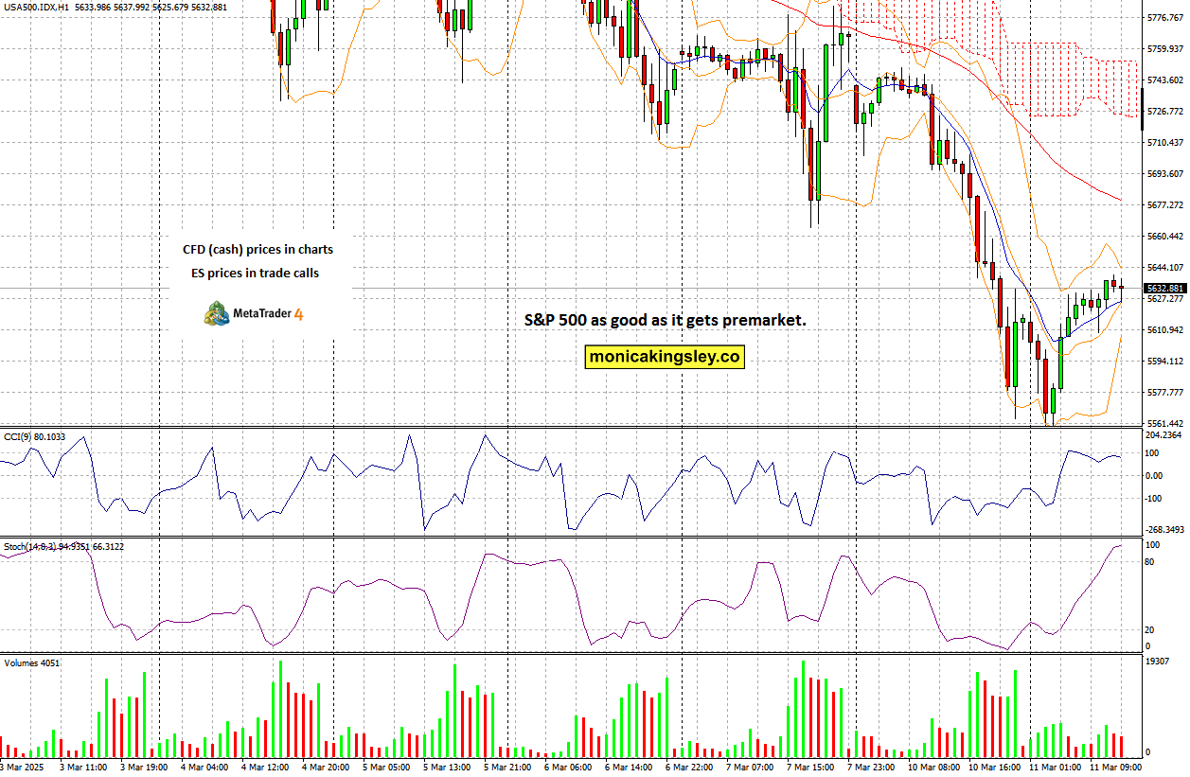1190x777 pixels.
Task: Click the '3 Mar 11:00' time label
Action: click(x=81, y=767)
